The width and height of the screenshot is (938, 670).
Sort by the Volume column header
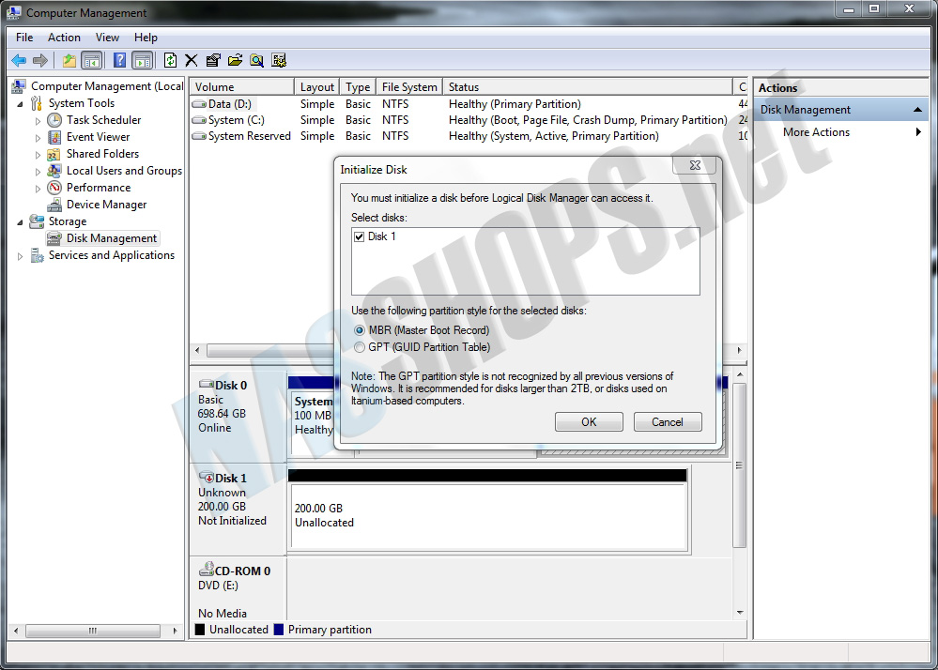tap(241, 86)
